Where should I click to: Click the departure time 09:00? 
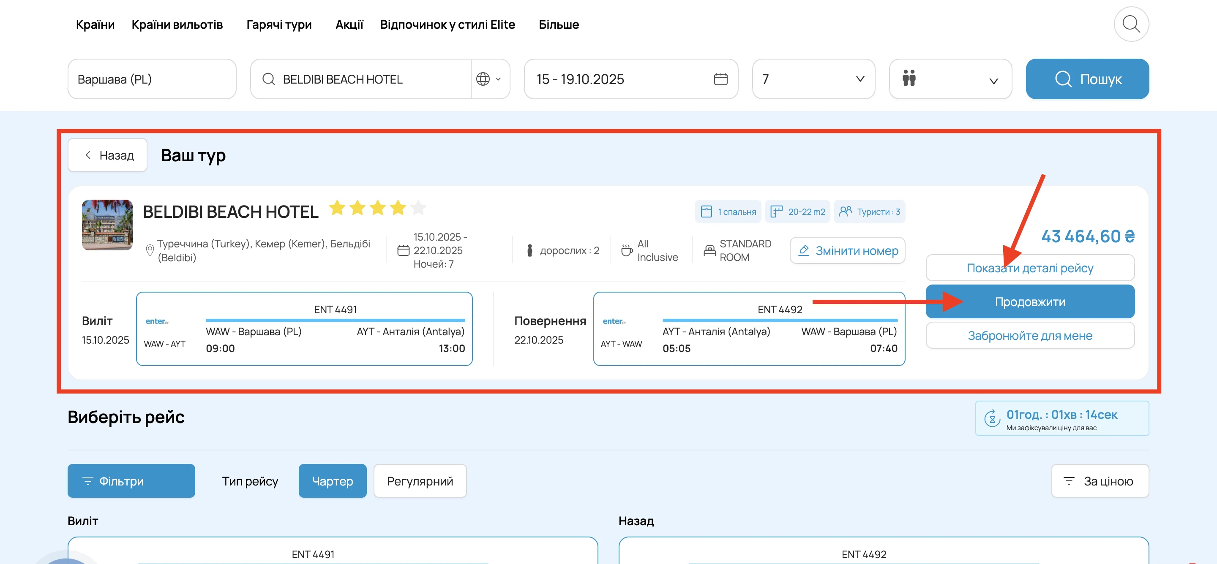[220, 348]
